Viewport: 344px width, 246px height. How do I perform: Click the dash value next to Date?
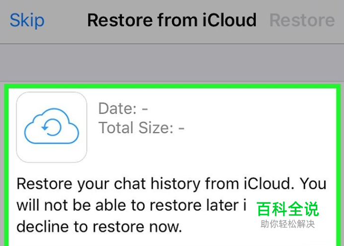coord(145,108)
